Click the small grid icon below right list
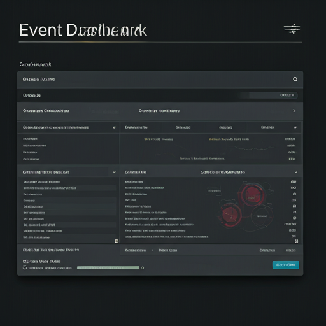 pyautogui.click(x=297, y=241)
